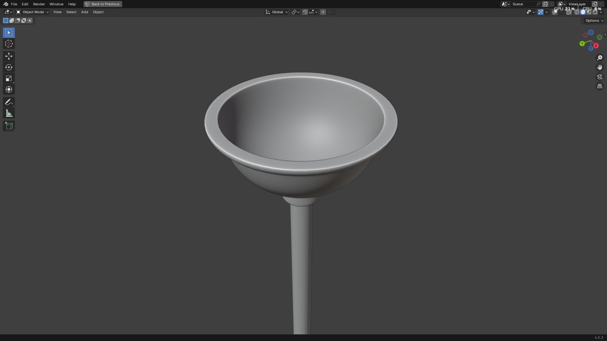
Task: Open the editor type dropdown
Action: coord(8,12)
